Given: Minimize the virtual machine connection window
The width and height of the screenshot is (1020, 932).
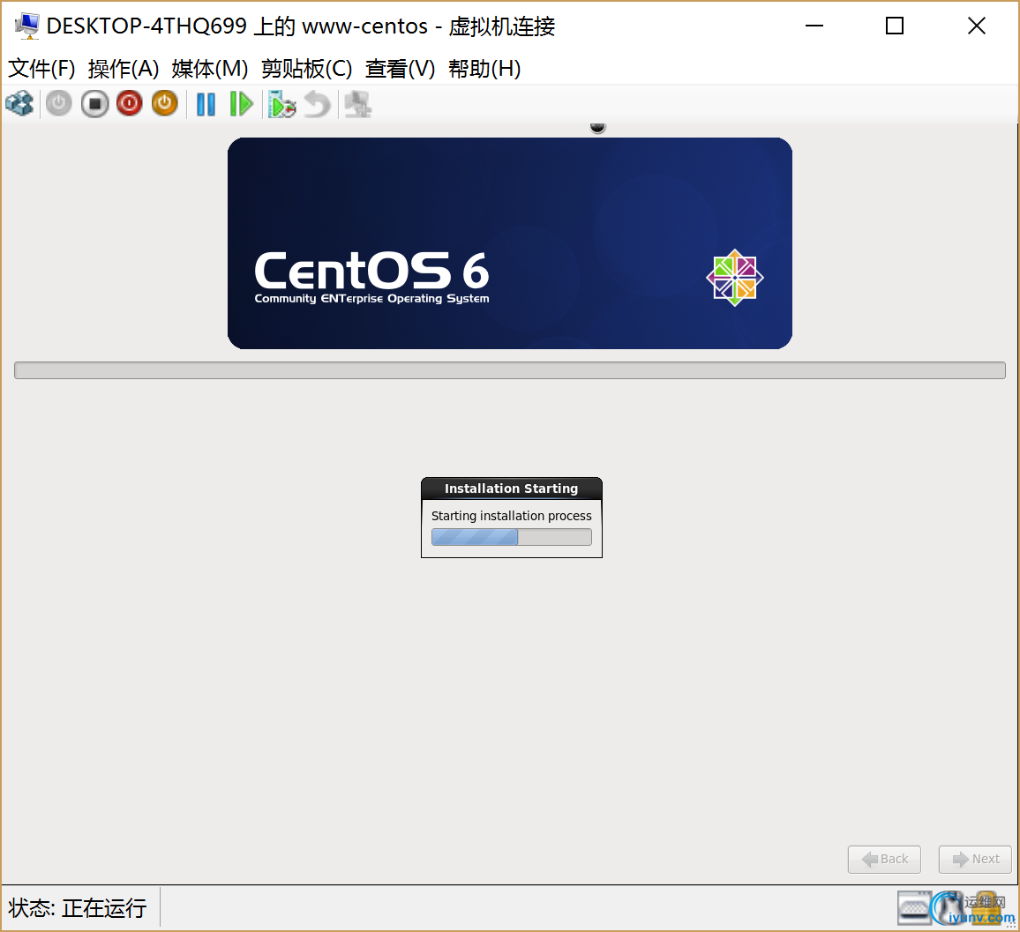Looking at the screenshot, I should pyautogui.click(x=814, y=26).
